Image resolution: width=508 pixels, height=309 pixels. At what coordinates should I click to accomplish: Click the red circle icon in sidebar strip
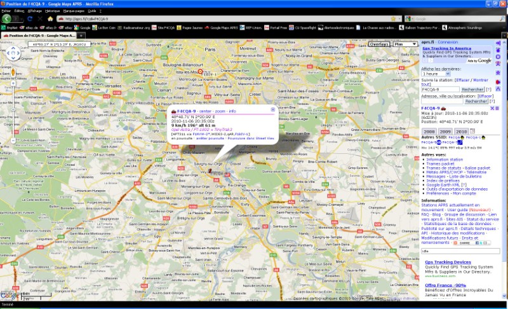498,82
